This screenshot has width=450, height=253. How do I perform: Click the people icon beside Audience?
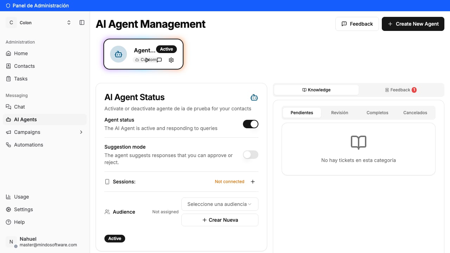[107, 212]
